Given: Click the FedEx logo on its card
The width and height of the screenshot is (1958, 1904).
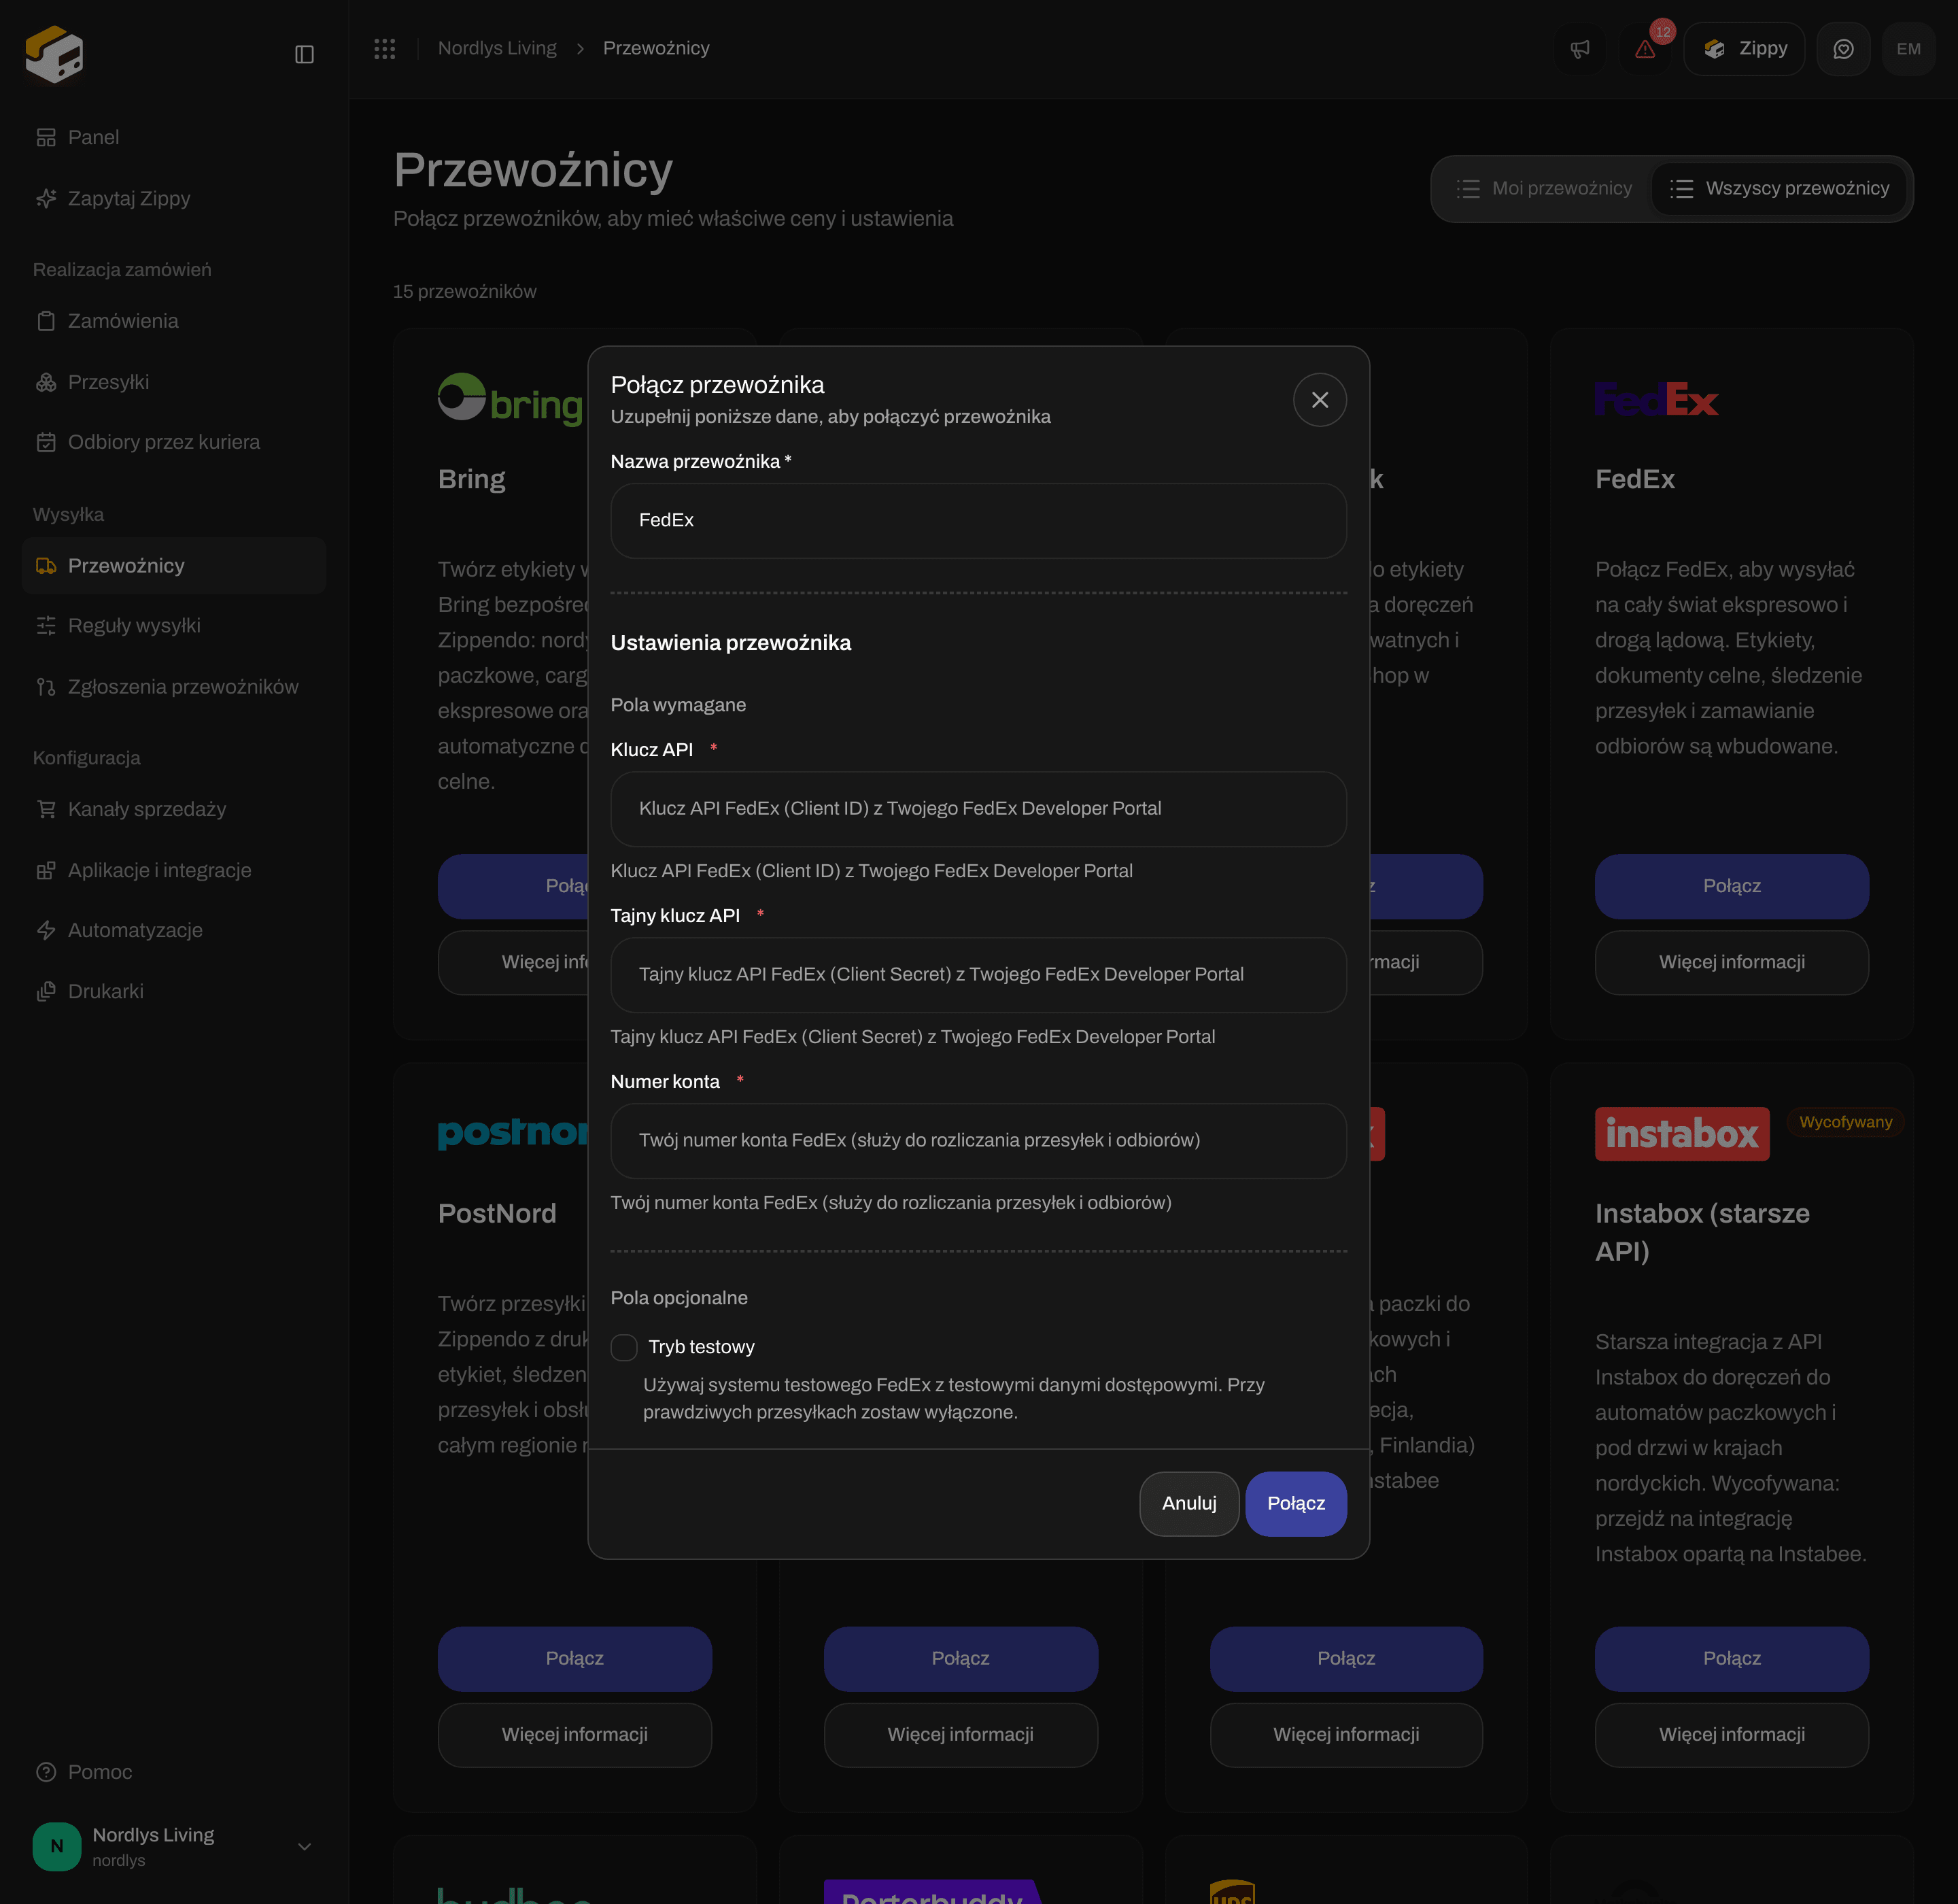Looking at the screenshot, I should (x=1656, y=400).
